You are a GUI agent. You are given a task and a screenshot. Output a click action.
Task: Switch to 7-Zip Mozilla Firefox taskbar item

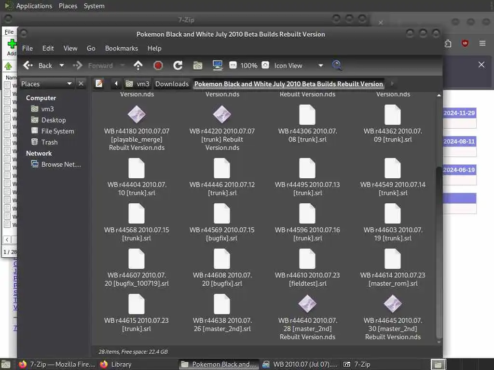57,364
